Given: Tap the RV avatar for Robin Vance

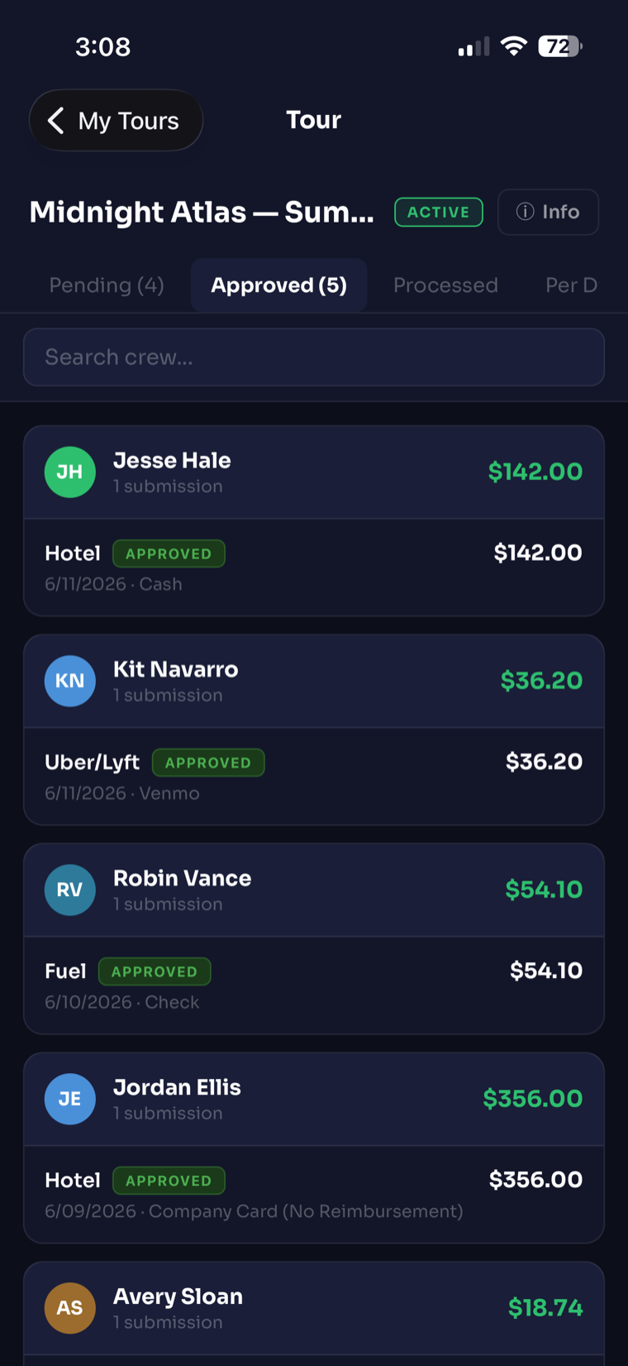Looking at the screenshot, I should pos(69,889).
